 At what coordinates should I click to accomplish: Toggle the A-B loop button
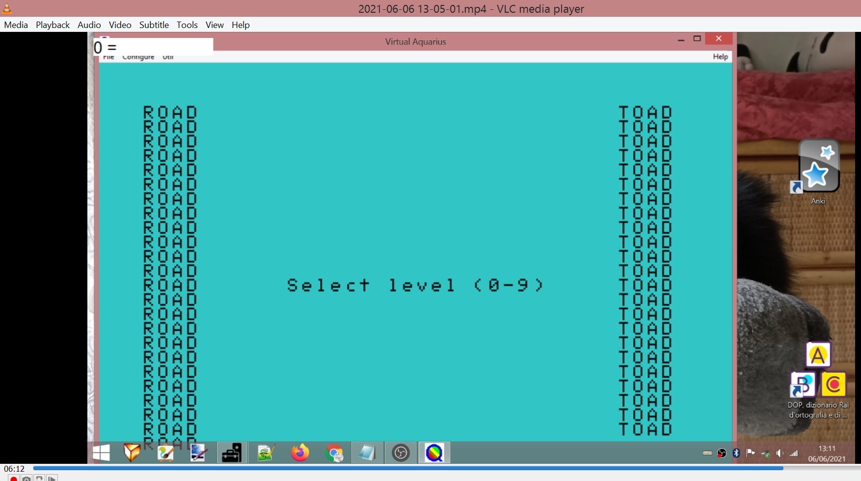[39, 478]
